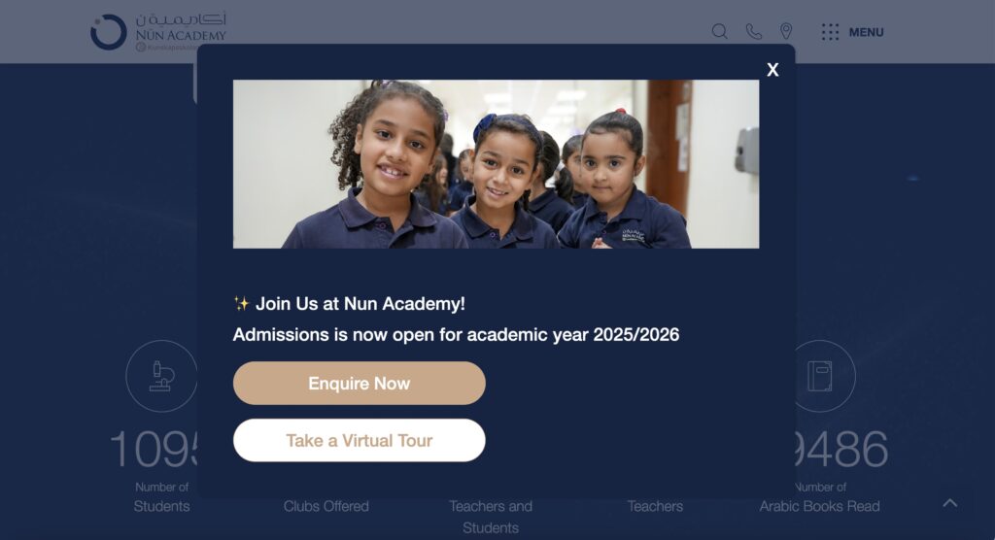
Task: Go to Nun Academy logo homepage
Action: 158,32
